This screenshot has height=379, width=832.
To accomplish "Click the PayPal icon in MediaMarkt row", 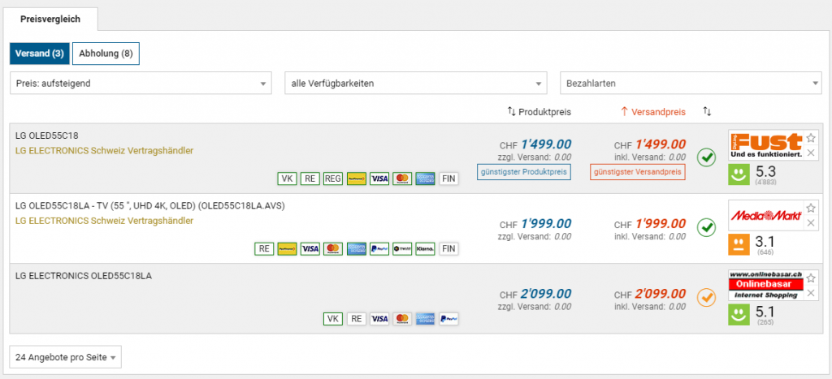I will (x=379, y=248).
